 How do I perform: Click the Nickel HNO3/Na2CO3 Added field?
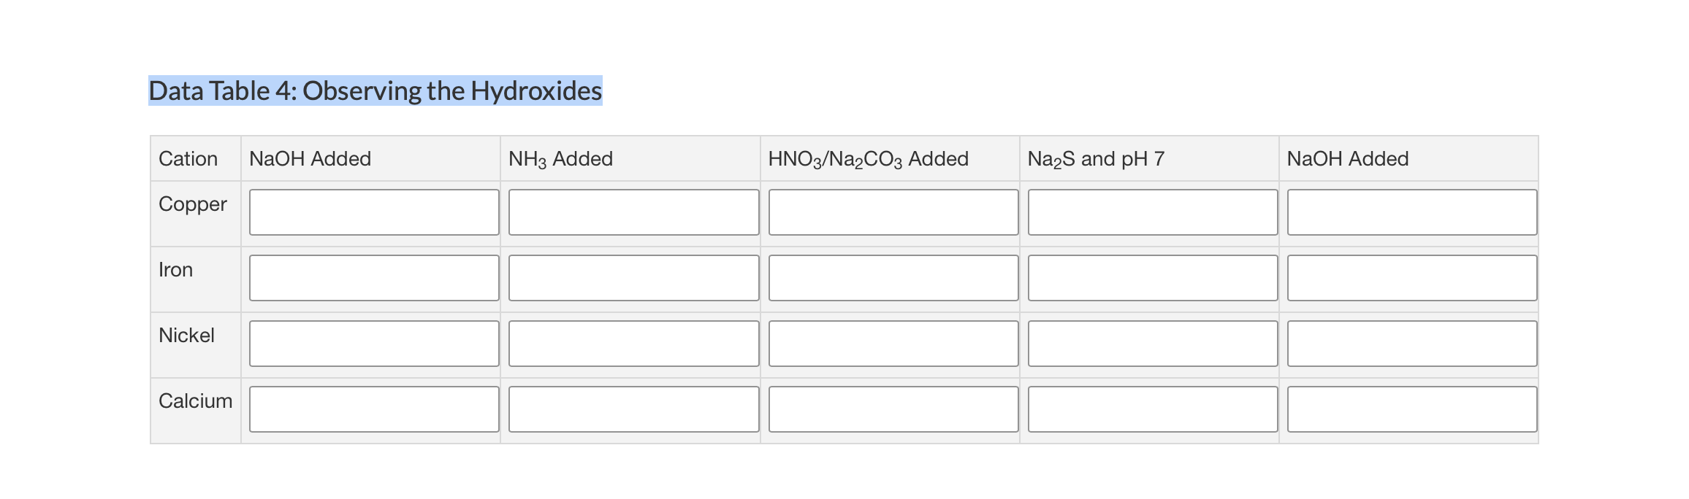coord(893,343)
